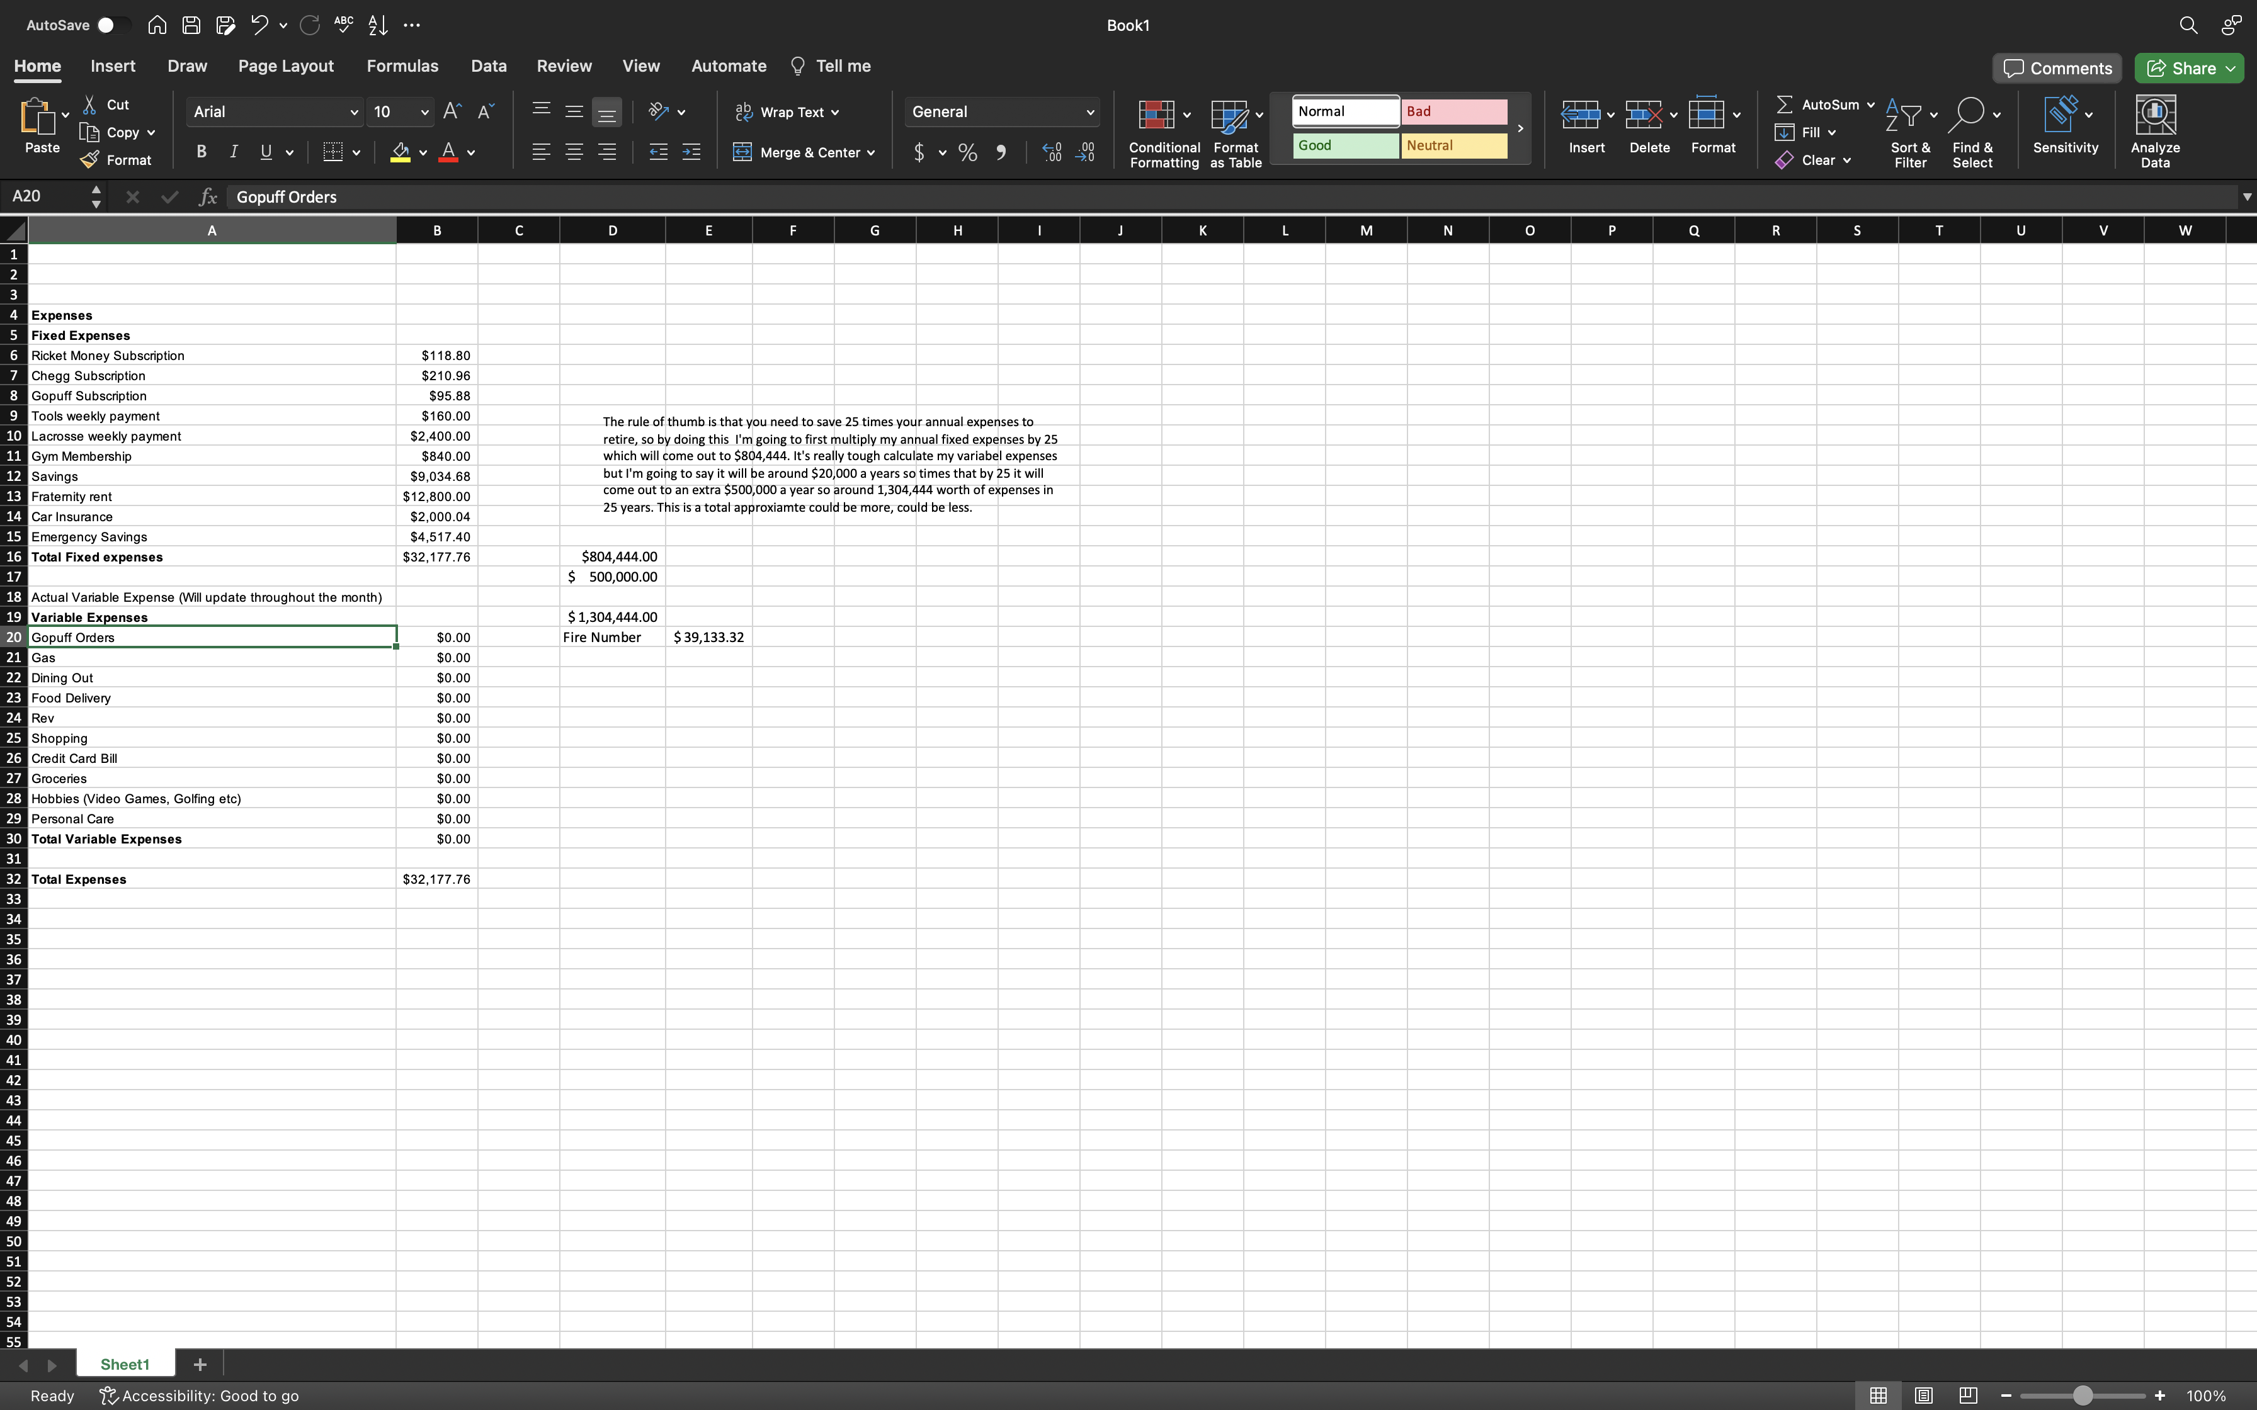Click Increase Decimal icon

click(x=1052, y=152)
